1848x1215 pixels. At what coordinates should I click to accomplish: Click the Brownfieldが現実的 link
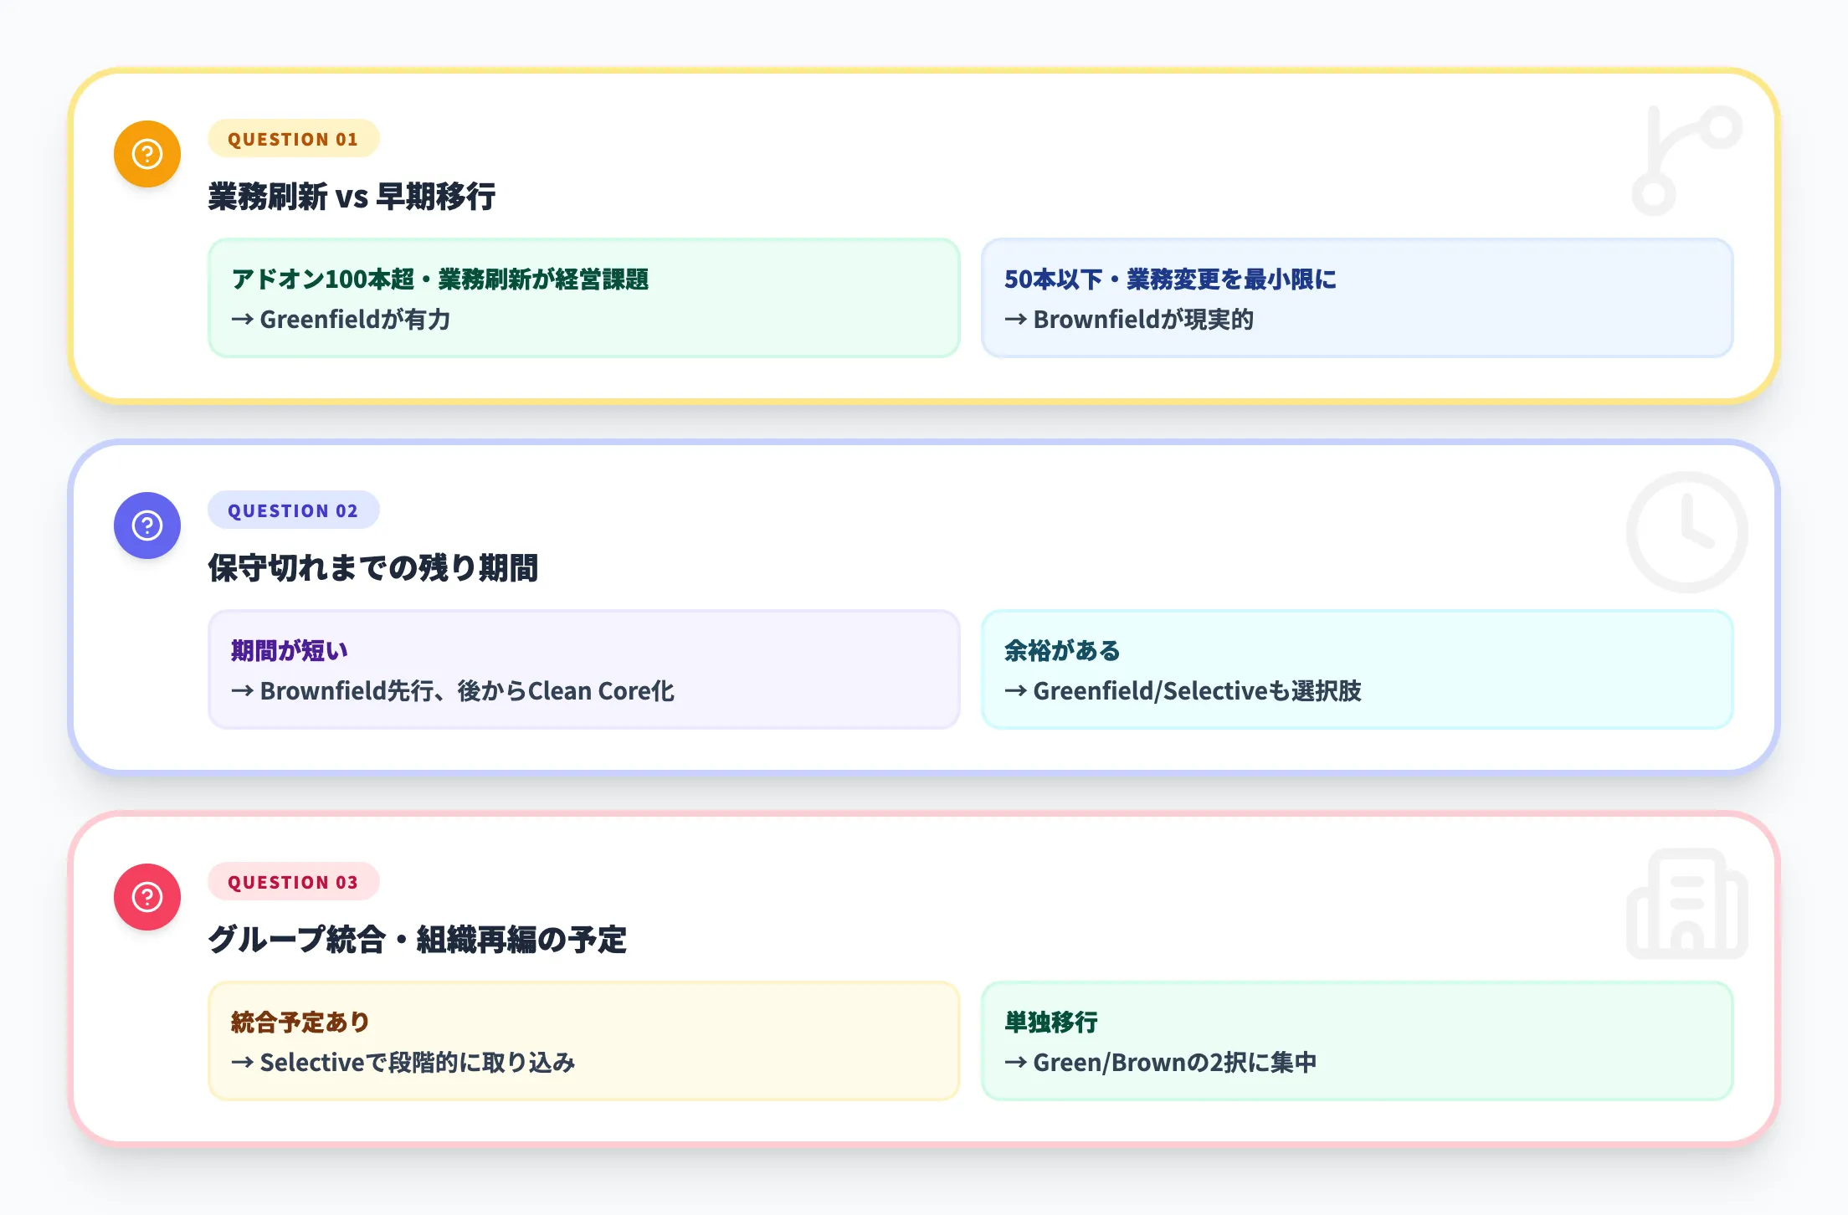[x=1131, y=320]
